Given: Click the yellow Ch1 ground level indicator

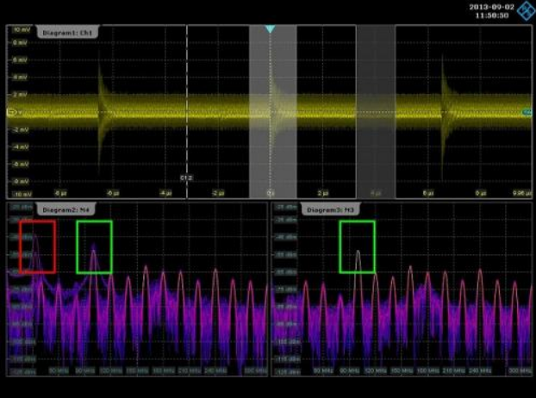Looking at the screenshot, I should pos(10,112).
